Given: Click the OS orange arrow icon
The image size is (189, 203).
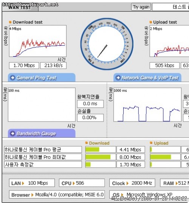Looking at the screenshot, I should coord(122,195).
